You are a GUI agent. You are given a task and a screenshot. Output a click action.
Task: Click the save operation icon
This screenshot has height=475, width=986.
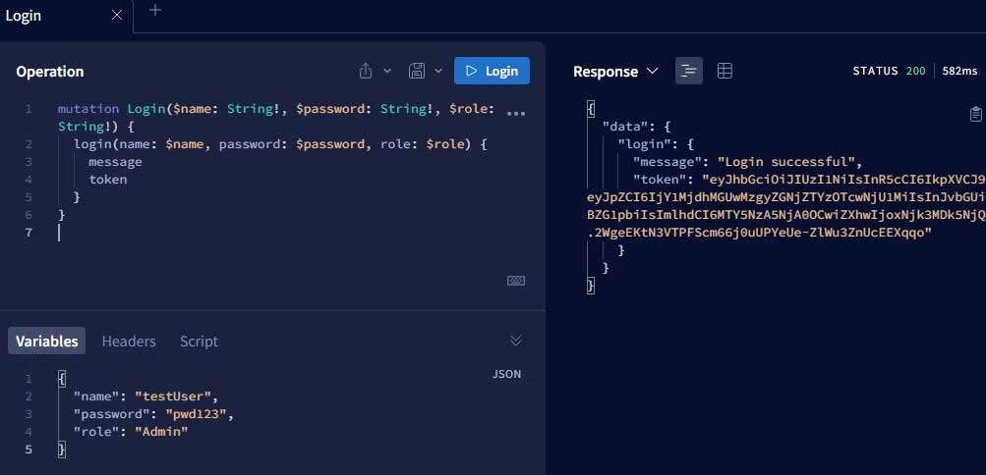[416, 71]
